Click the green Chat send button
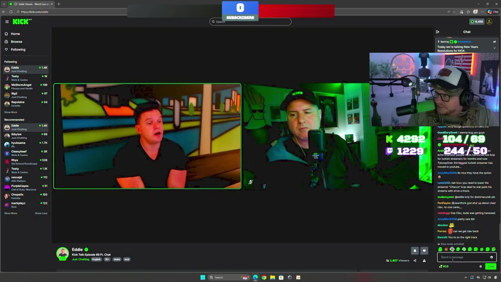The width and height of the screenshot is (501, 282). click(491, 266)
